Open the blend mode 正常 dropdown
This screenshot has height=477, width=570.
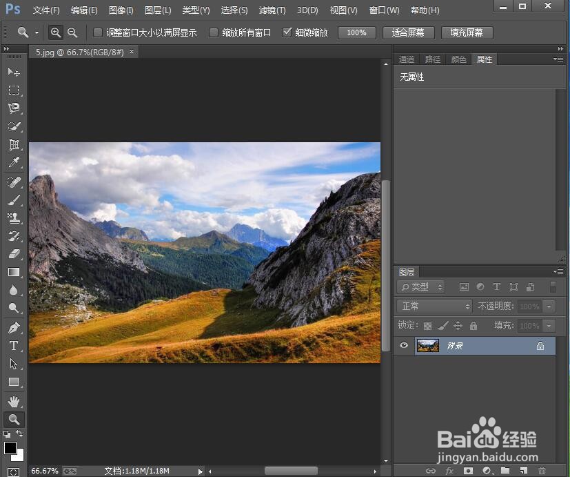434,306
